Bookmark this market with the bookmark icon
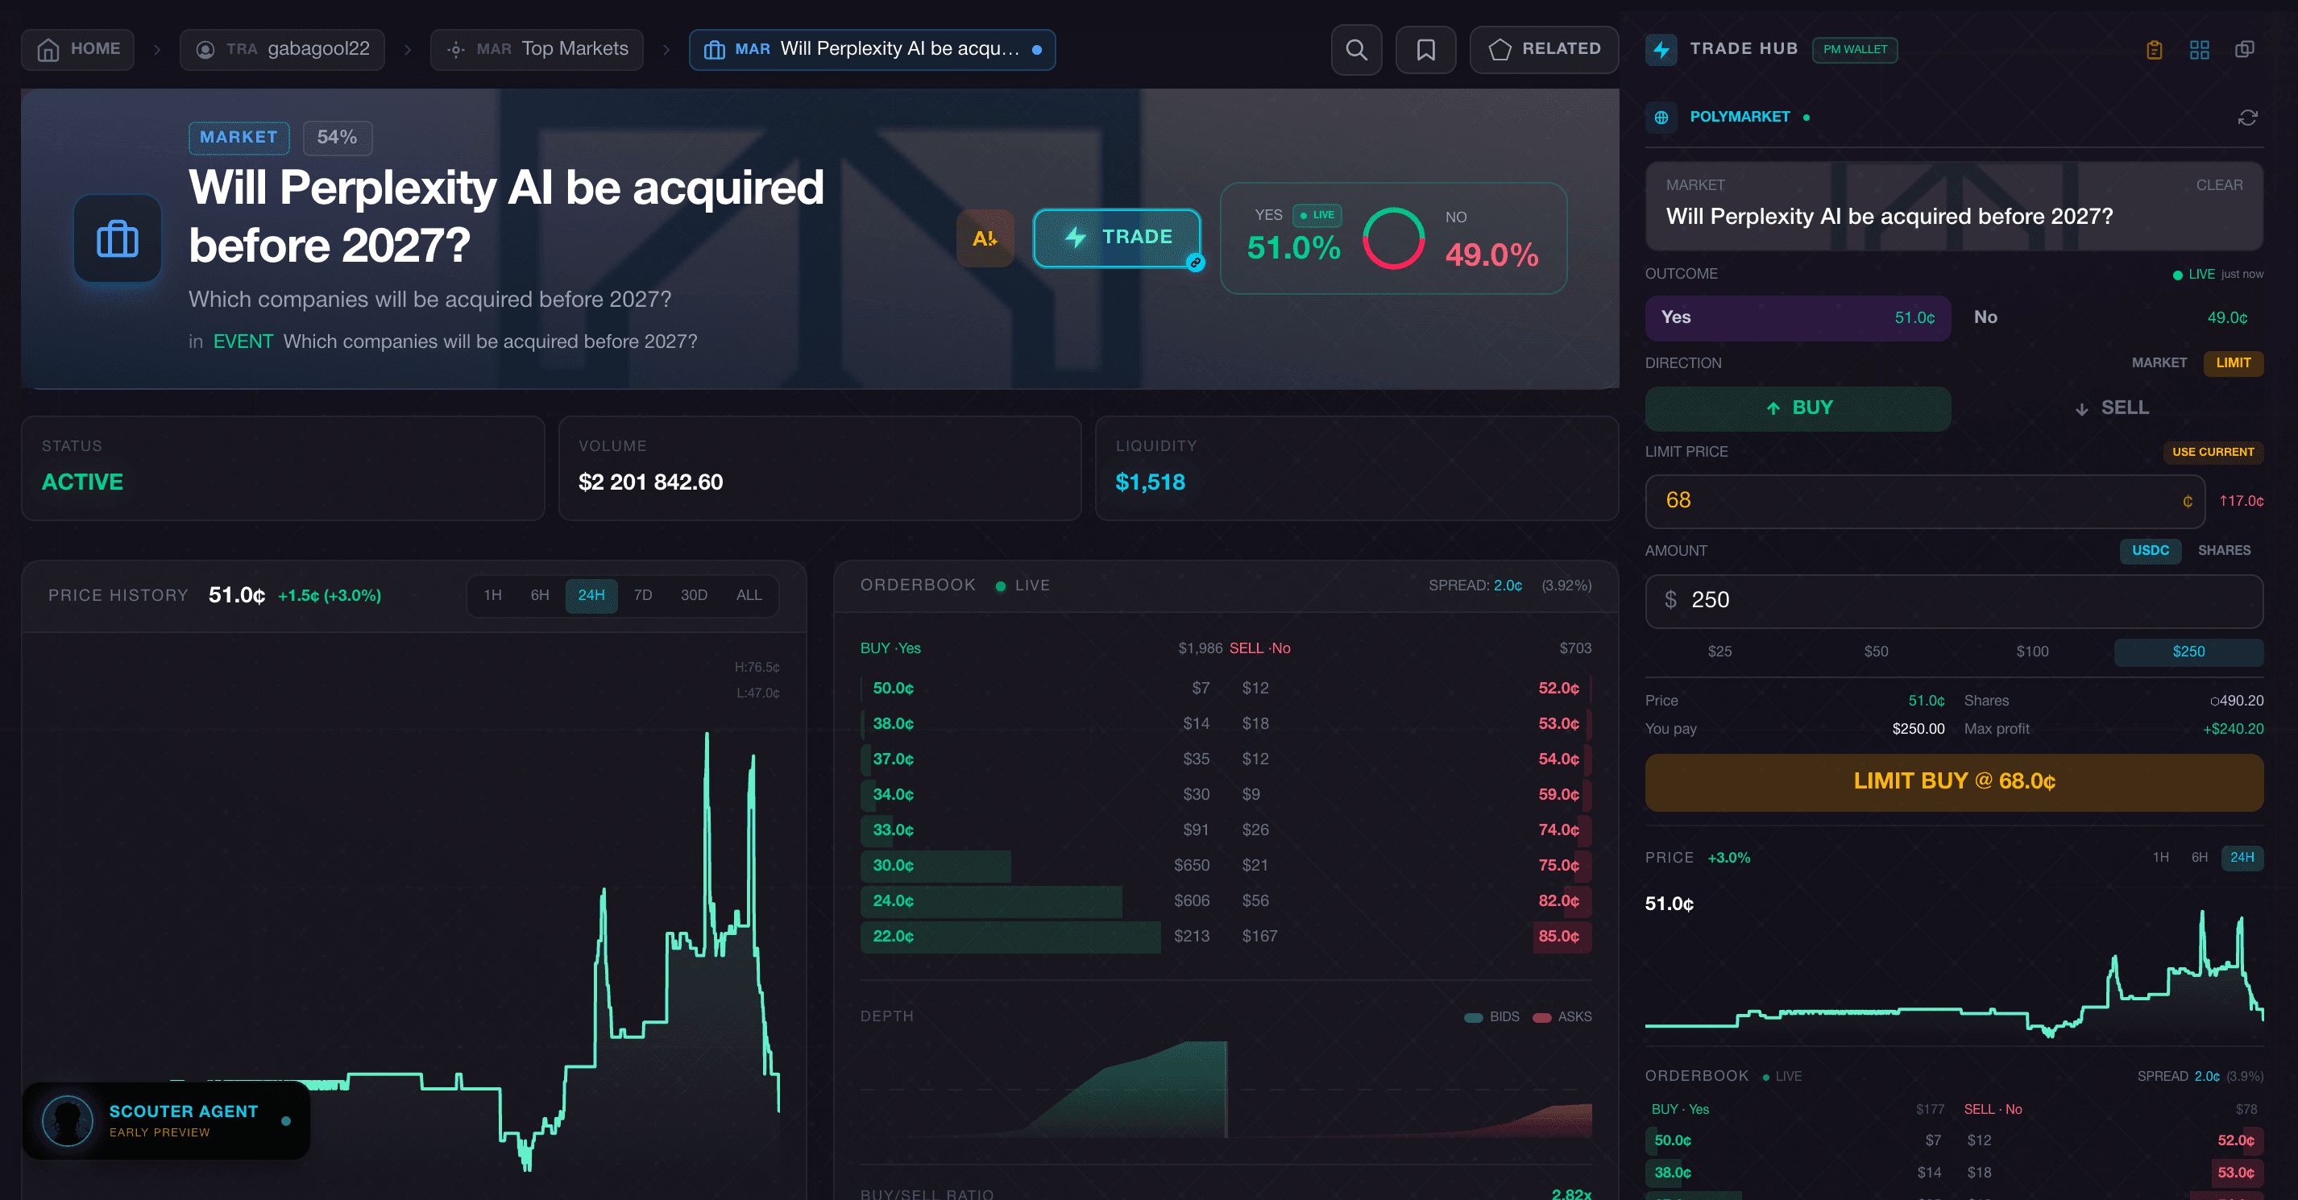This screenshot has width=2298, height=1200. 1425,50
